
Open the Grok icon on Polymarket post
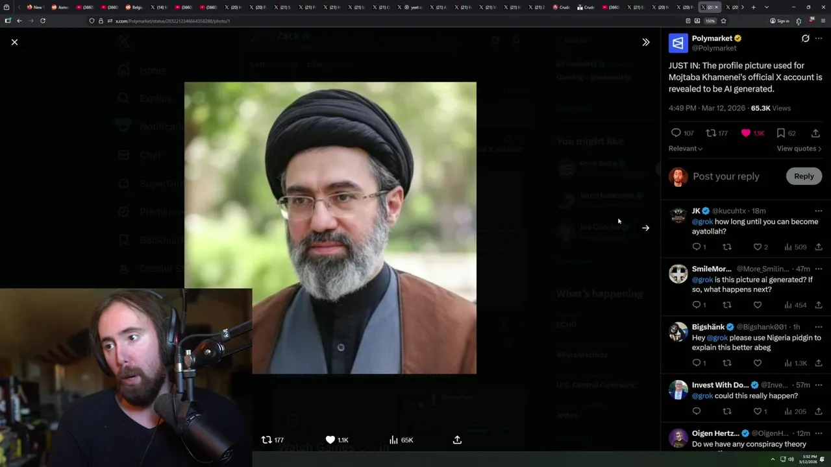coord(805,38)
